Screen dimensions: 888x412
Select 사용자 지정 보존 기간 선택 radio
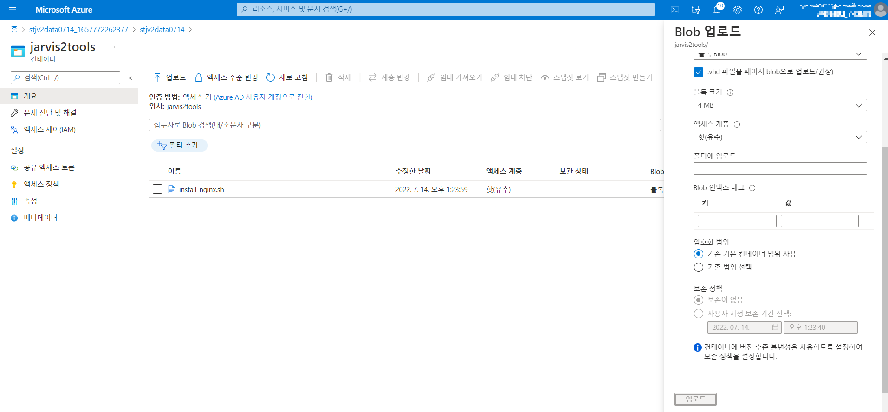(x=699, y=314)
